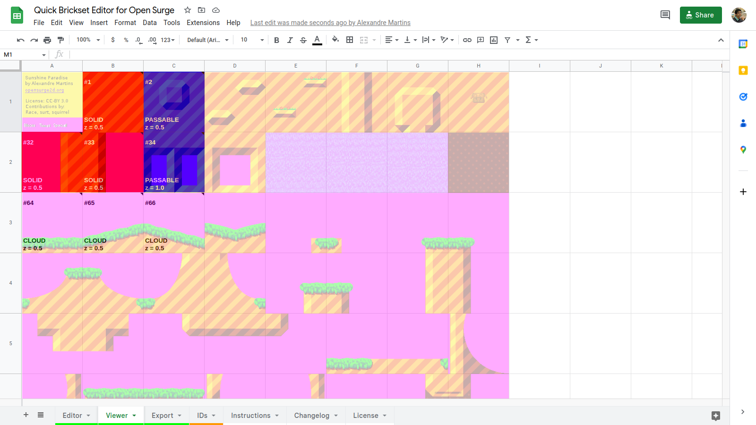Open Google Tasks side panel
The width and height of the screenshot is (756, 425).
[x=743, y=97]
